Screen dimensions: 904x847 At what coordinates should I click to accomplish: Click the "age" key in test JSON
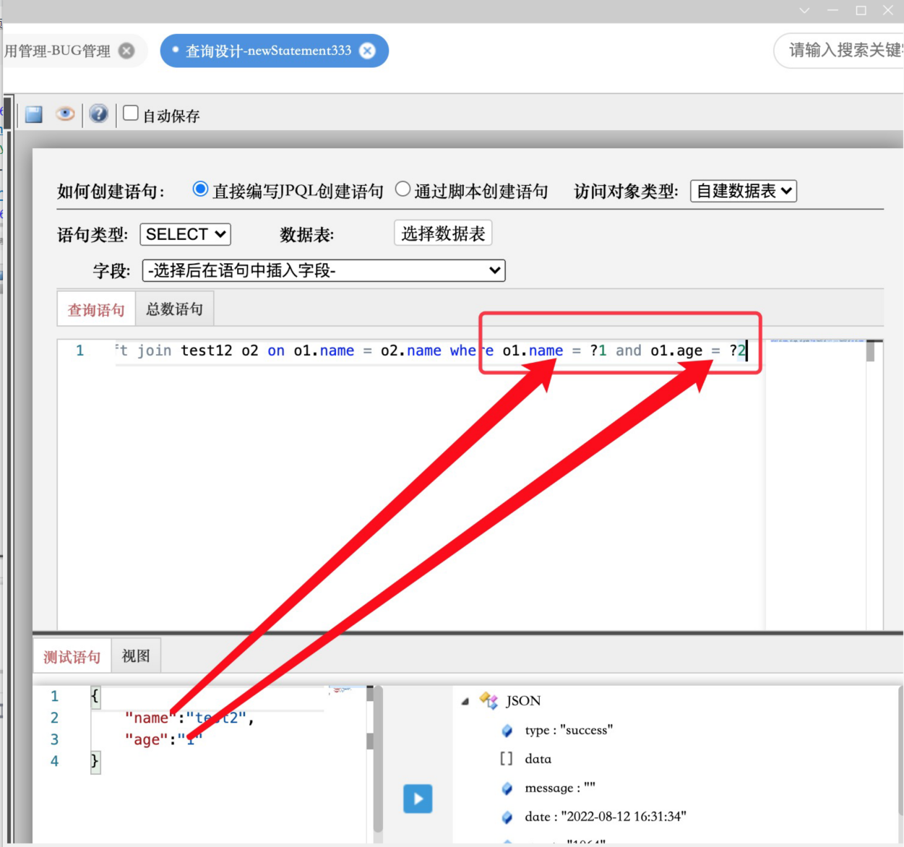point(146,739)
